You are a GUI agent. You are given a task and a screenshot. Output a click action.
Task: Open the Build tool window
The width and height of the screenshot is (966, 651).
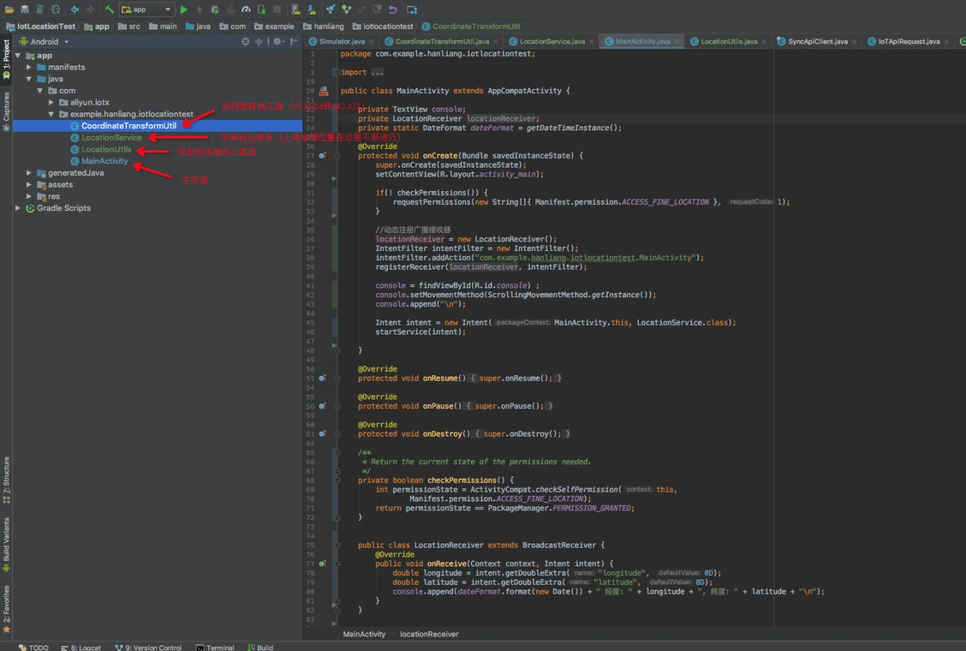pyautogui.click(x=261, y=647)
